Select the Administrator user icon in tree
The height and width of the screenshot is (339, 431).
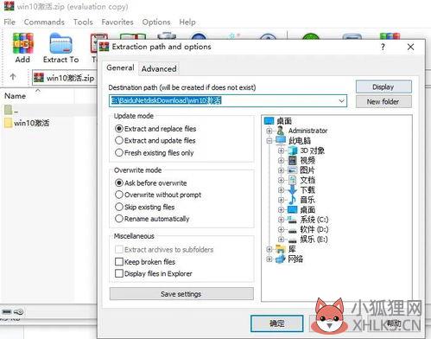280,131
